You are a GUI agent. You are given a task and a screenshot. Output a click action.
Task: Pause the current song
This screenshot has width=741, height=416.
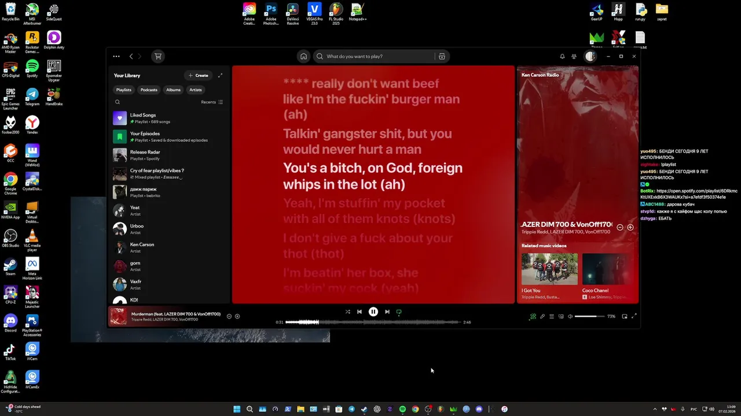(x=373, y=312)
